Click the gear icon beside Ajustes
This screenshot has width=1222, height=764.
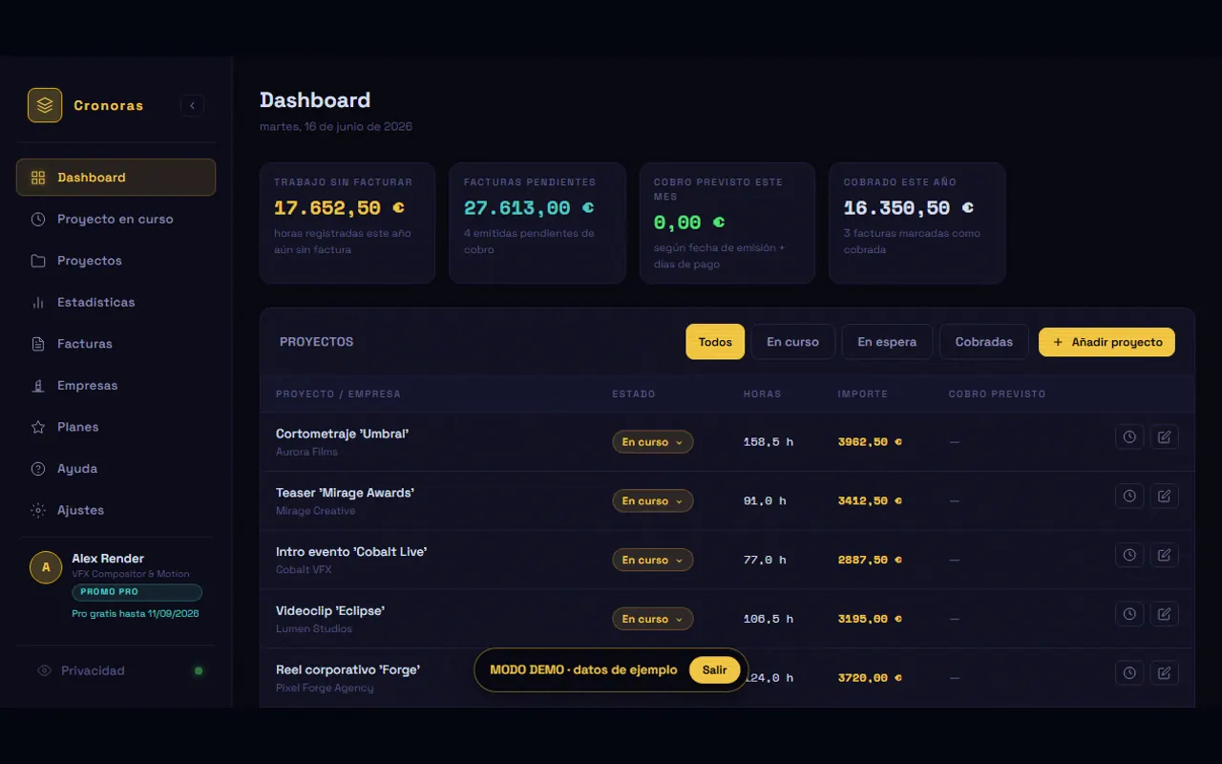point(38,510)
